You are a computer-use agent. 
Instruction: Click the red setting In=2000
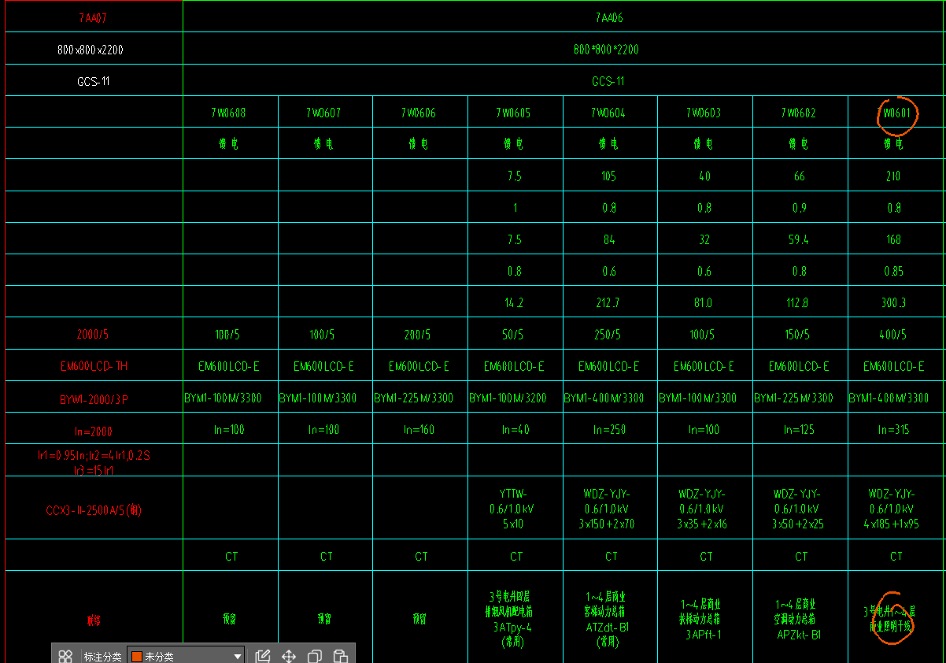pyautogui.click(x=94, y=432)
